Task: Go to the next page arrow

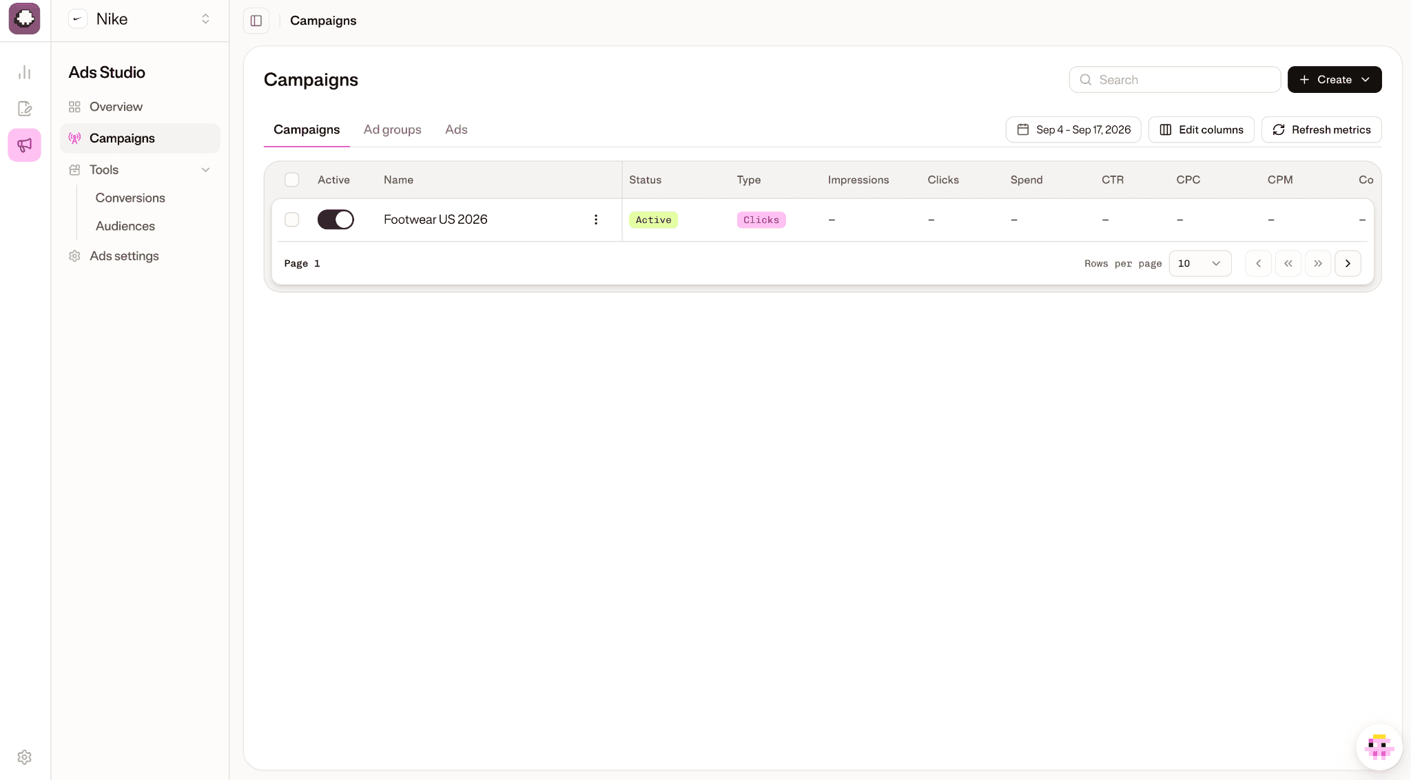Action: point(1348,264)
